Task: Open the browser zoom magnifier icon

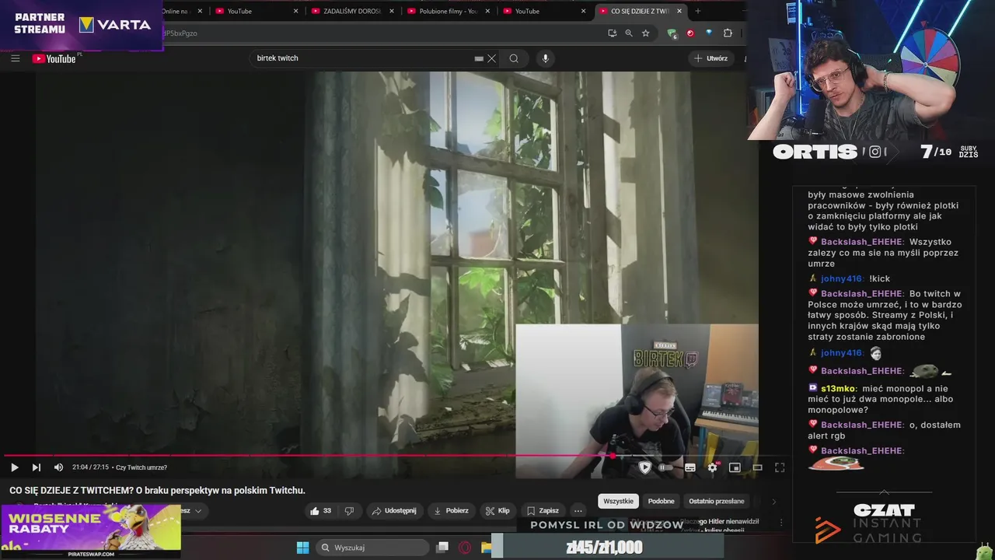Action: click(629, 33)
